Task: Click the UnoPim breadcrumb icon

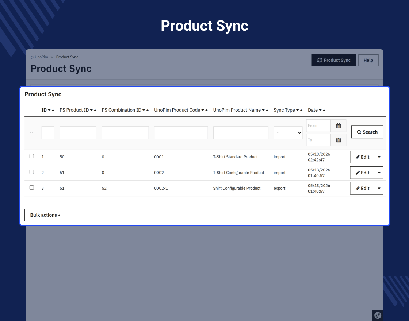Action: coord(32,57)
